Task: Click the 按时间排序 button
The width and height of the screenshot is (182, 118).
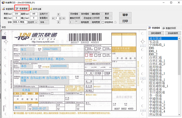Action: click(156, 33)
